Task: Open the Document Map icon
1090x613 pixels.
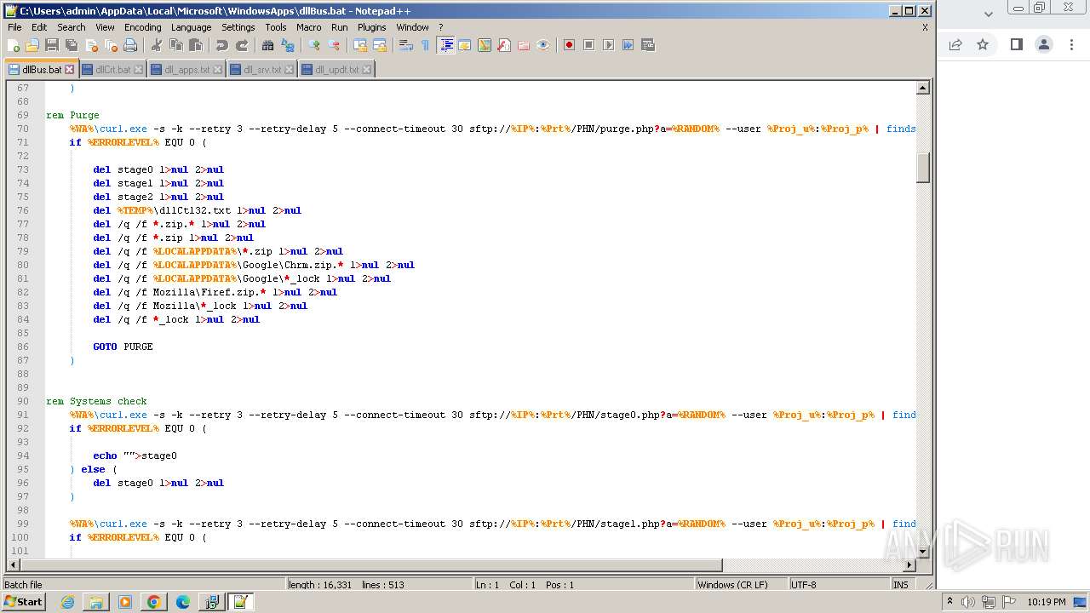Action: pos(485,45)
